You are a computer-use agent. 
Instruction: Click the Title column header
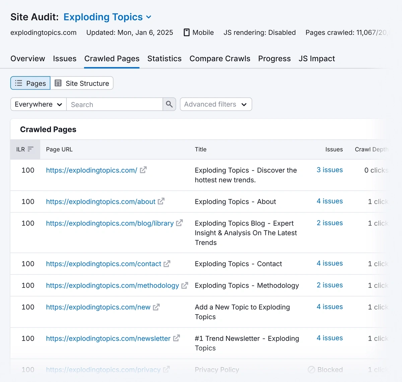point(201,149)
